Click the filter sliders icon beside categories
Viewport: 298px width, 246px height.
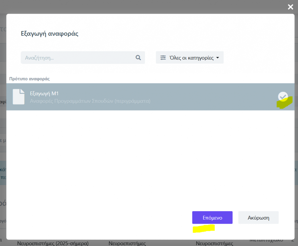[163, 58]
